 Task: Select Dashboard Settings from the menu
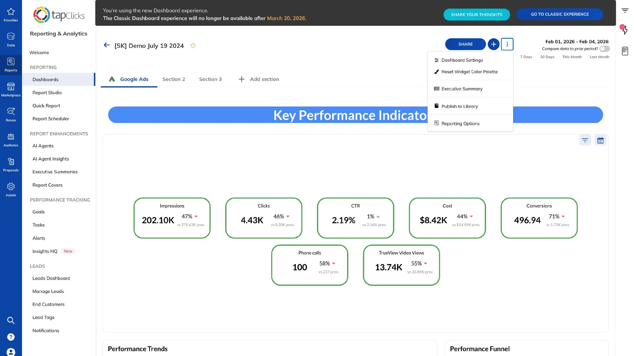pos(470,60)
